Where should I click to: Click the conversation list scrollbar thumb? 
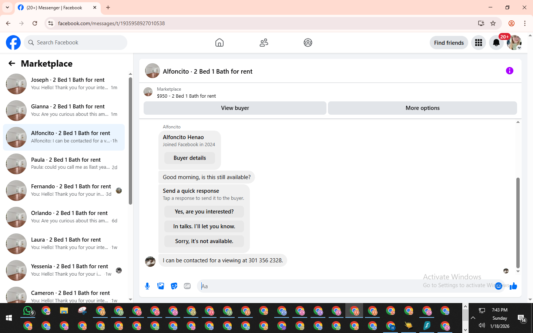(x=130, y=141)
